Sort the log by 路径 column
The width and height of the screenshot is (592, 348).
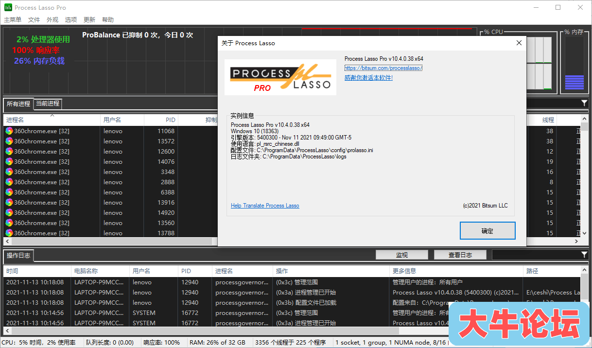[552, 271]
